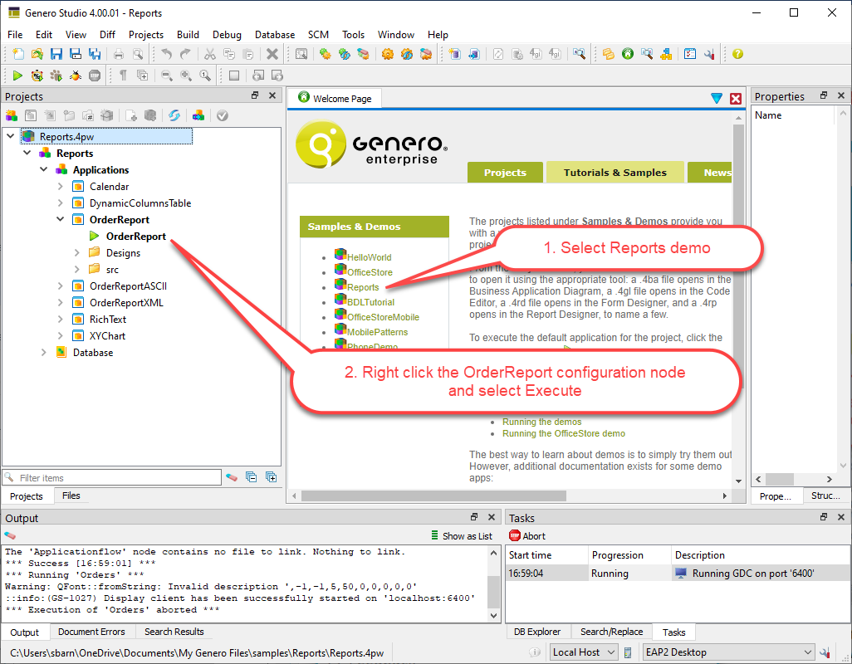Toggle the blue filter on the Welcome Page bar
The image size is (852, 664).
[x=717, y=98]
